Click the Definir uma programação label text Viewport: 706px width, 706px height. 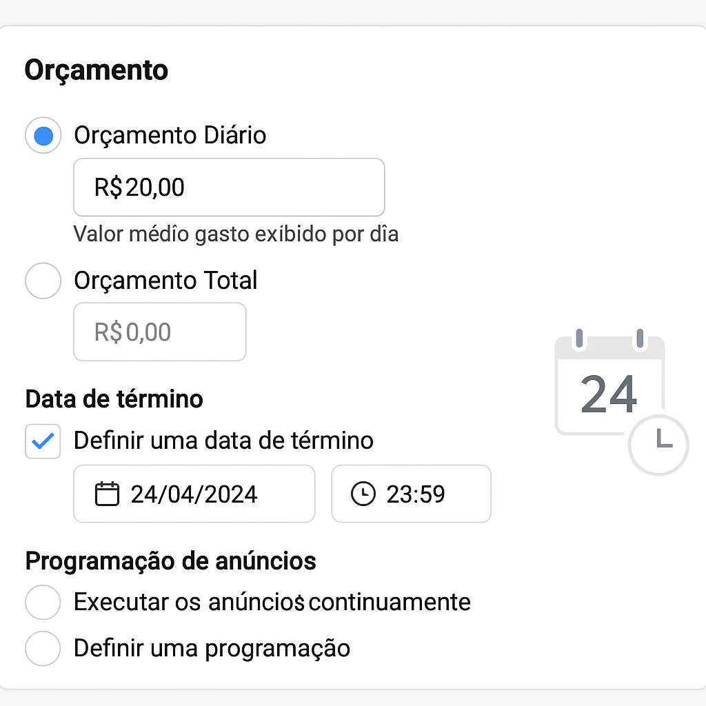click(212, 649)
